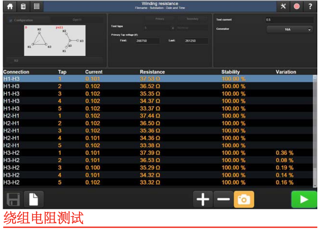
Task: Open the grid apps menu icon
Action: point(37,6)
